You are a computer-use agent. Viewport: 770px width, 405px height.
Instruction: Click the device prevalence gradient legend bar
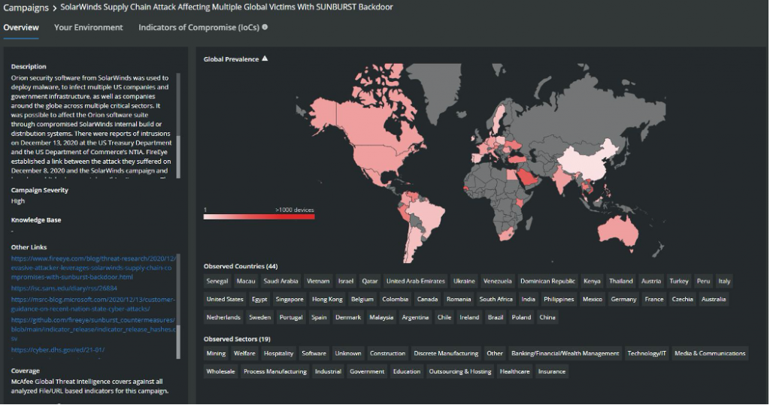pyautogui.click(x=258, y=217)
